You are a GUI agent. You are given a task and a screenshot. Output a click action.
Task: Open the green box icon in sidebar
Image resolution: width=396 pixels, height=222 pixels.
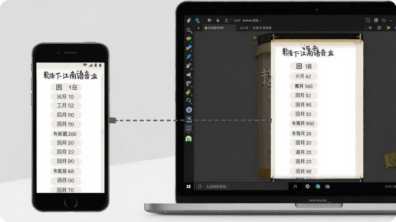point(188,139)
